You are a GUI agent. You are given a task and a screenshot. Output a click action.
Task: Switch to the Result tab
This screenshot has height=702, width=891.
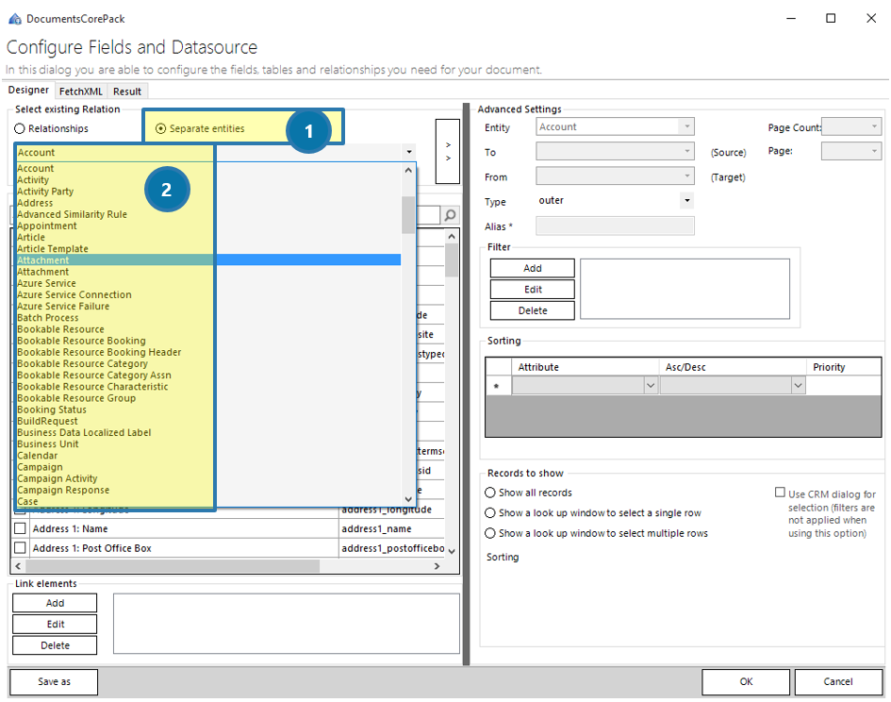[127, 91]
